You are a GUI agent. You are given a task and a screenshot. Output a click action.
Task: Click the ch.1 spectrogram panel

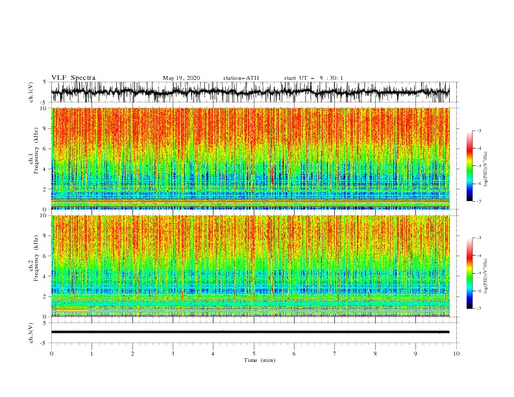click(250, 158)
